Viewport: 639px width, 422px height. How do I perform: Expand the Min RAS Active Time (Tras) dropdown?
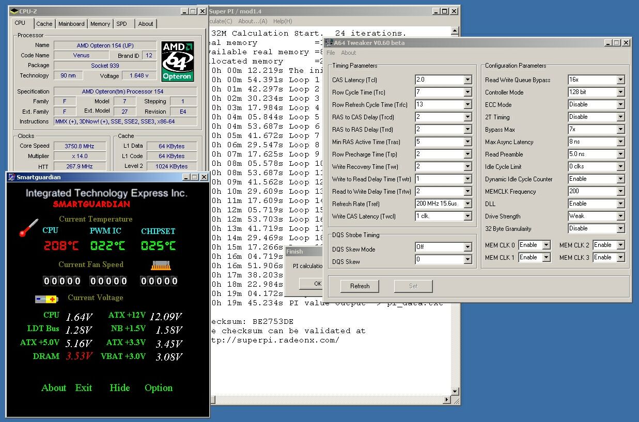point(467,142)
